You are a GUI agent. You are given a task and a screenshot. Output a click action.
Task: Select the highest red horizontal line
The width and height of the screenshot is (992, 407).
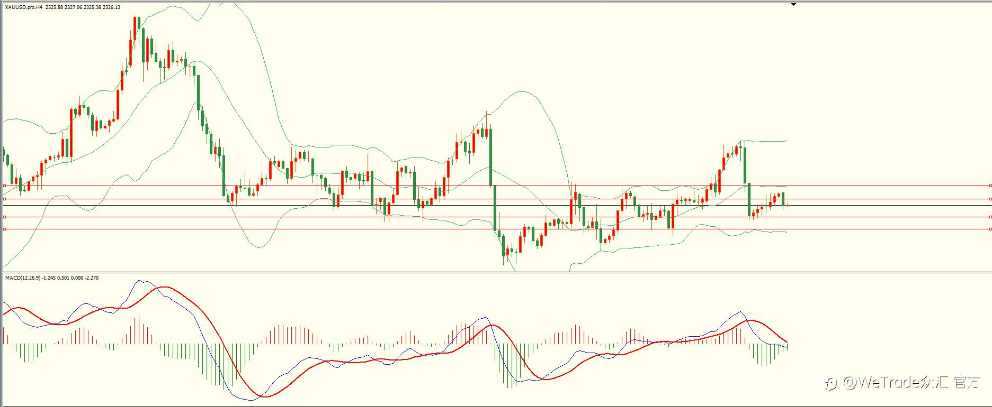[x=497, y=186]
